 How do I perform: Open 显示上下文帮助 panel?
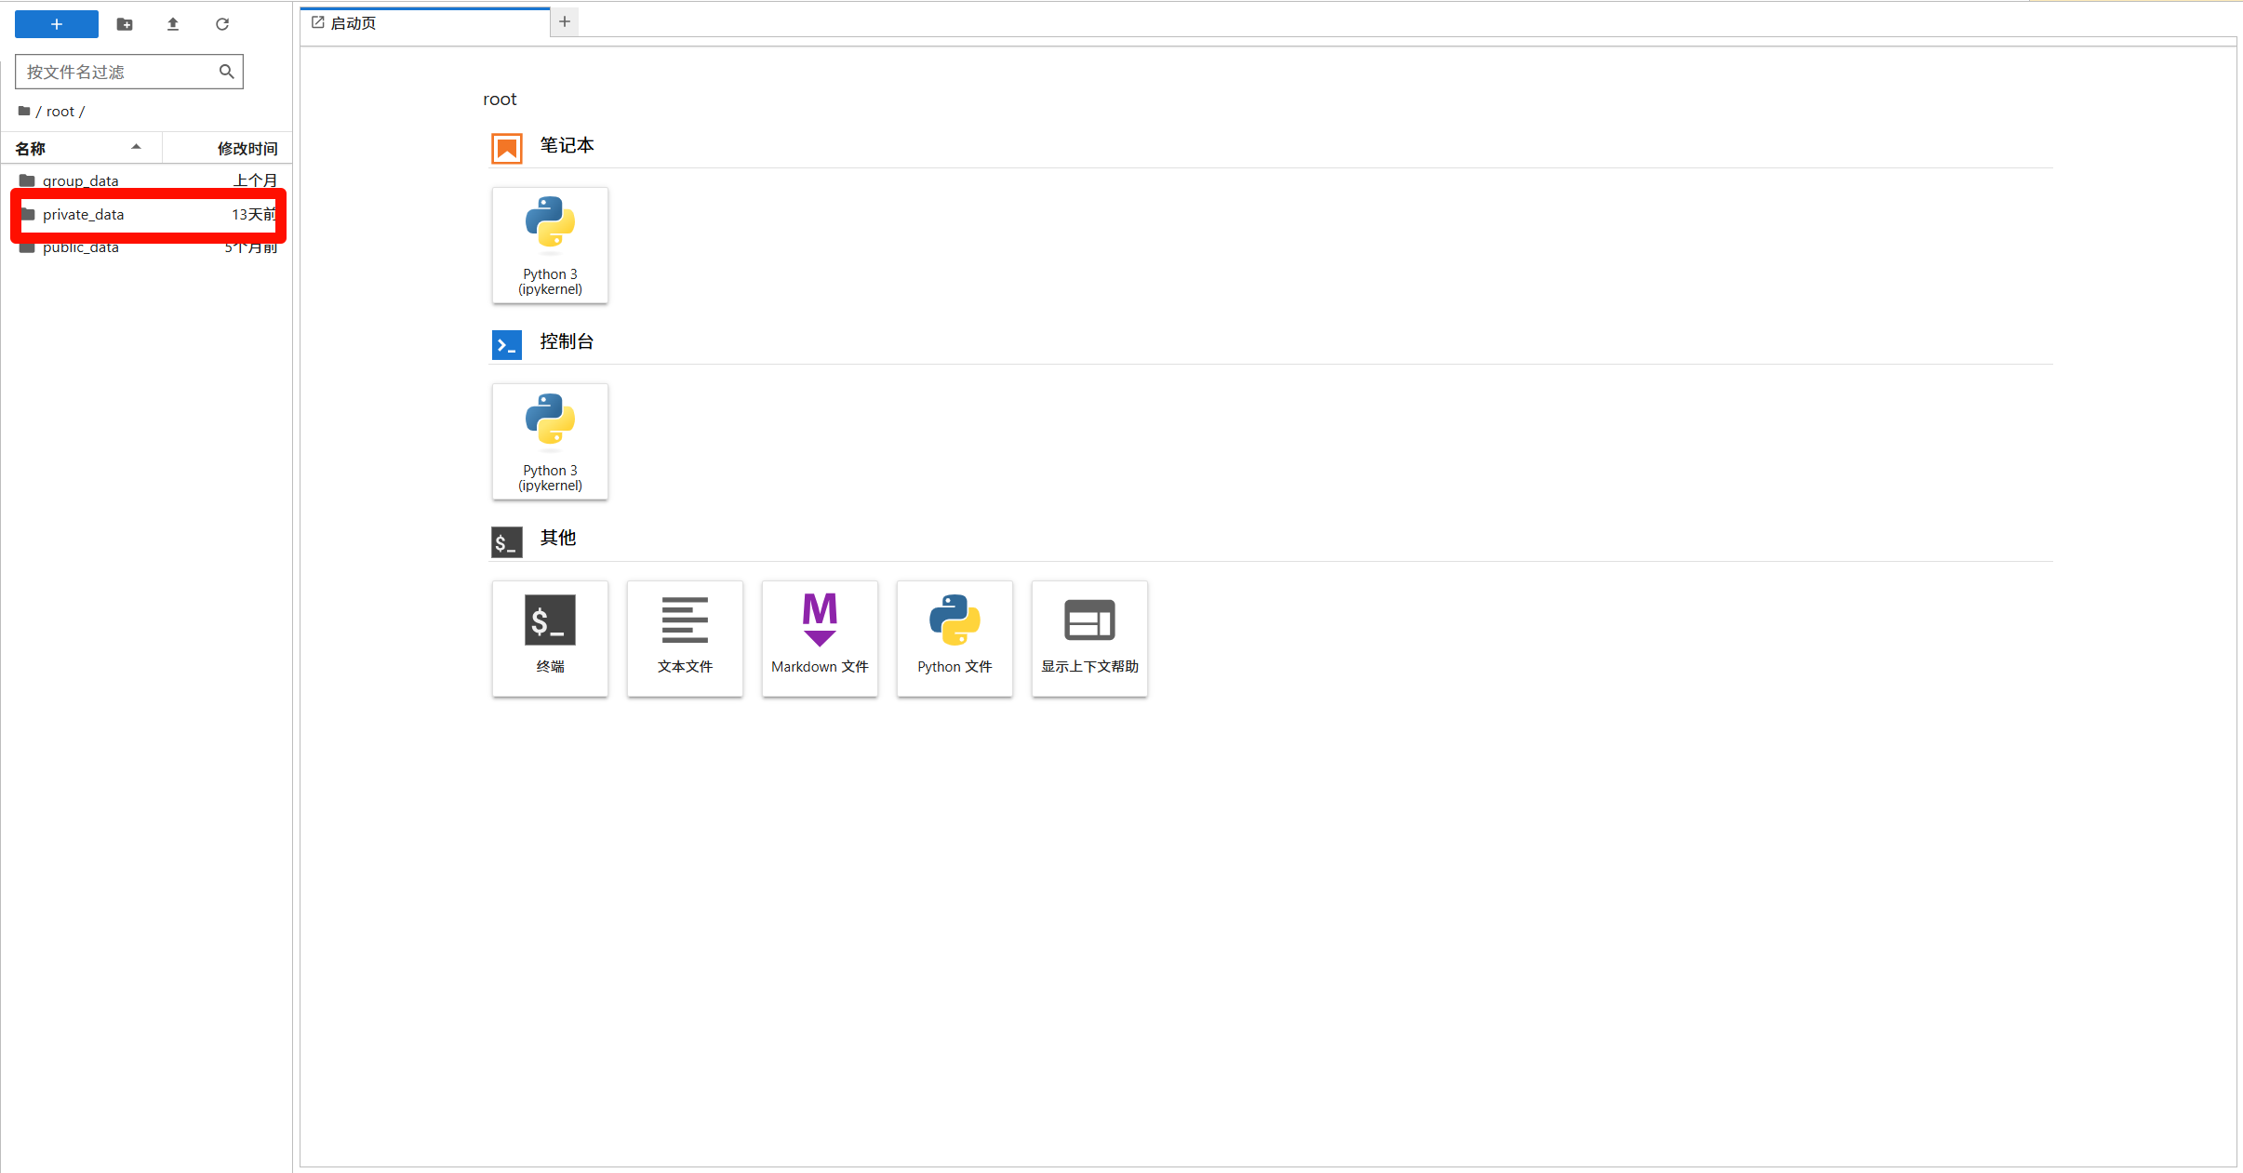coord(1089,638)
